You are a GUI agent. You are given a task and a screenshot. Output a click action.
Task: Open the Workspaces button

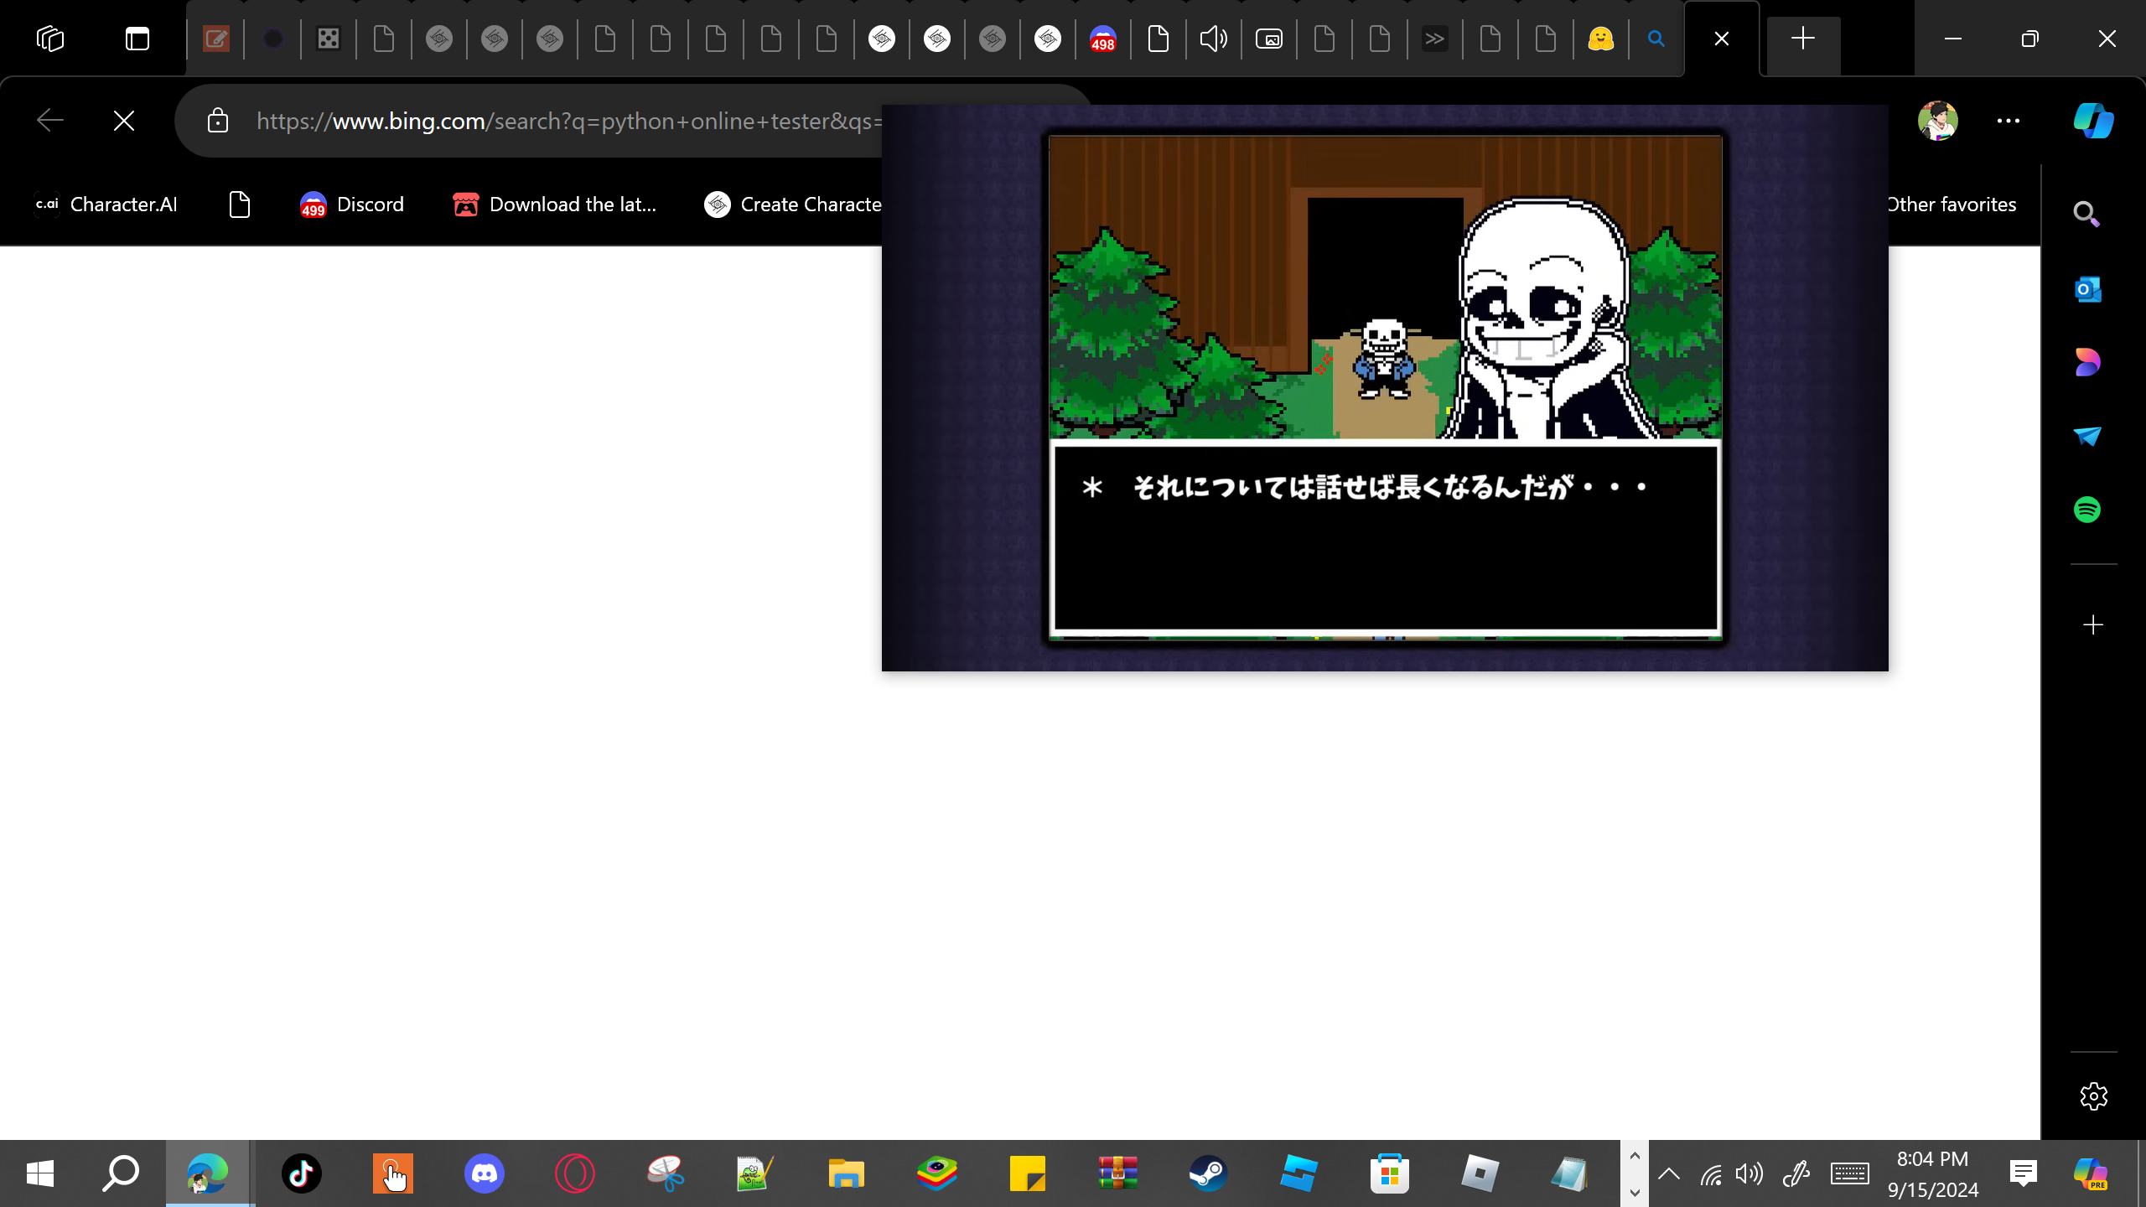[50, 39]
